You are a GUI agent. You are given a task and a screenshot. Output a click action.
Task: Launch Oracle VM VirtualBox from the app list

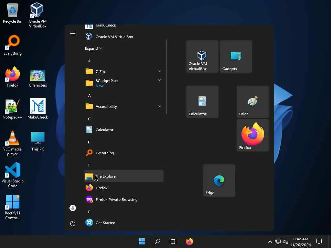pos(124,37)
